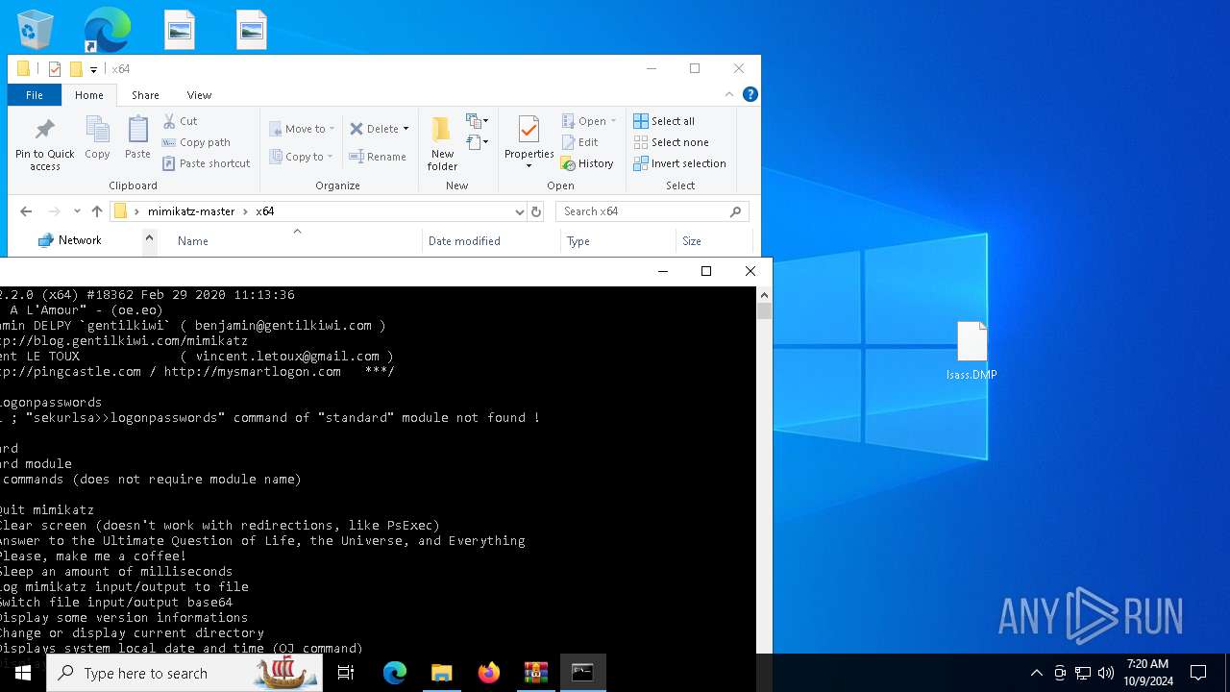The image size is (1230, 692).
Task: Click Select all in the ribbon
Action: [664, 121]
